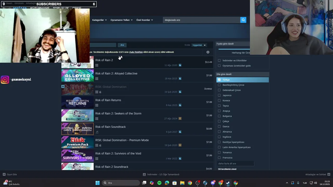This screenshot has width=333, height=187.
Task: Click the Windows platform icon under Risk of Rain 2
Action: coord(97,65)
